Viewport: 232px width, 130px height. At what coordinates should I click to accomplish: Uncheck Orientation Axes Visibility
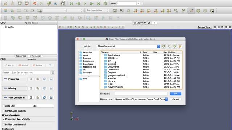[x=4, y=119]
